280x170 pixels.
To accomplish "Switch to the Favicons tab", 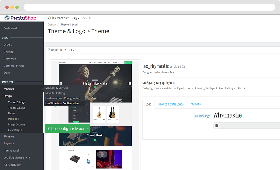I will (195, 104).
